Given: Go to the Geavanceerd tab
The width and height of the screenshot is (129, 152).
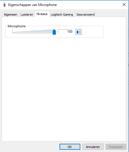Looking at the screenshot, I should point(85,14).
